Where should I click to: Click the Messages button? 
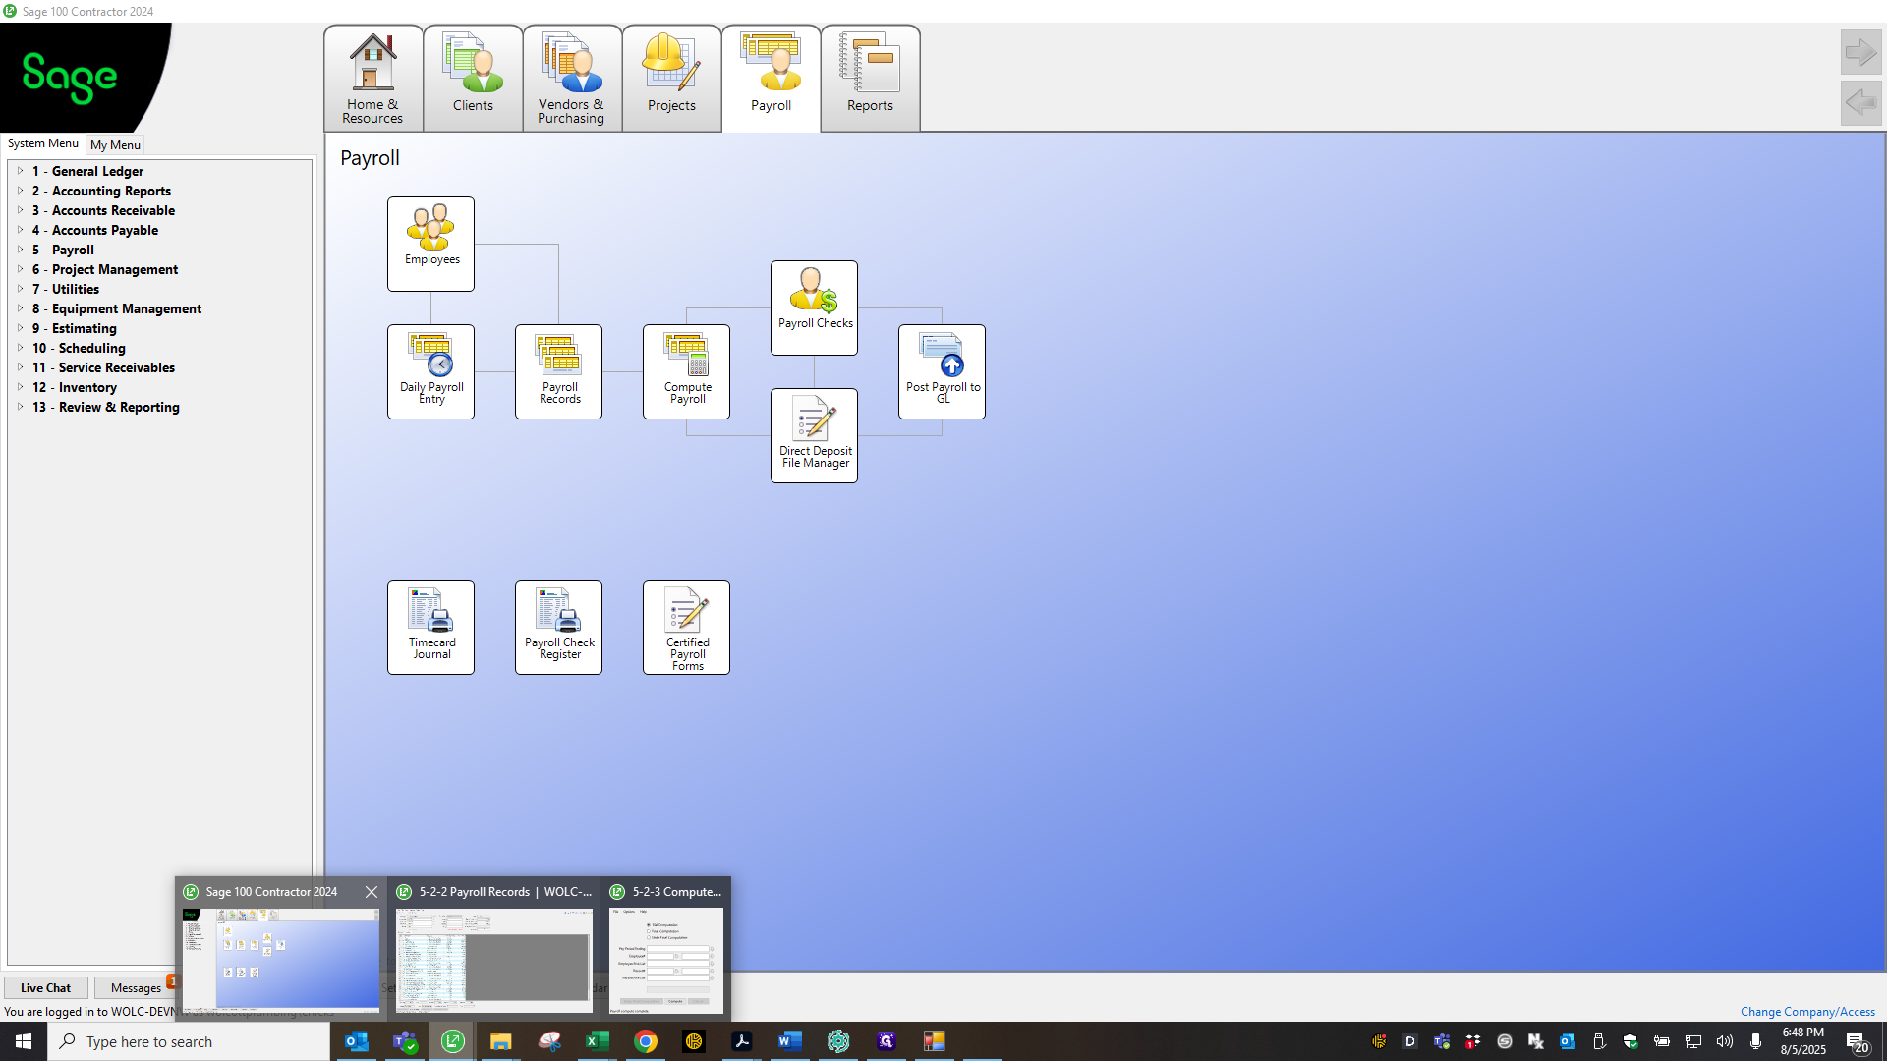tap(136, 987)
